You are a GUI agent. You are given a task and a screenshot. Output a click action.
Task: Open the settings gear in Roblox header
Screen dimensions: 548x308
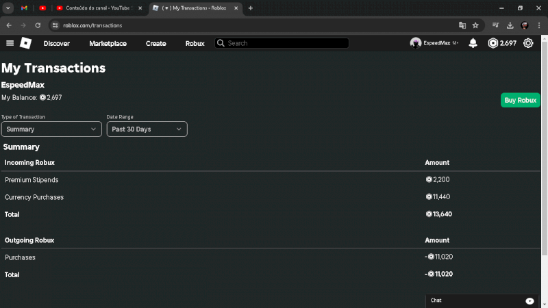coord(528,43)
